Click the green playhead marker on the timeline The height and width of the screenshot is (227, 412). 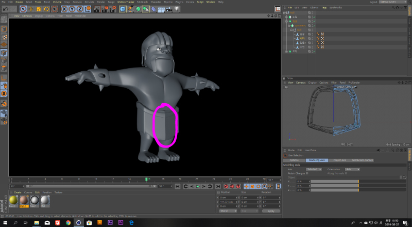click(x=146, y=180)
